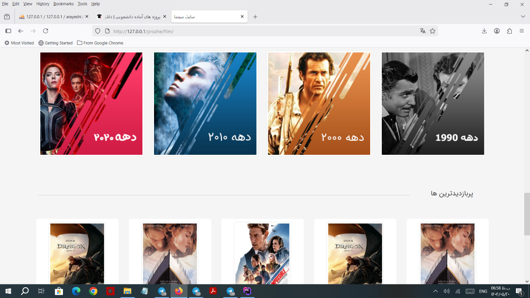Open Task View on the taskbar
The width and height of the screenshot is (530, 298).
point(41,291)
